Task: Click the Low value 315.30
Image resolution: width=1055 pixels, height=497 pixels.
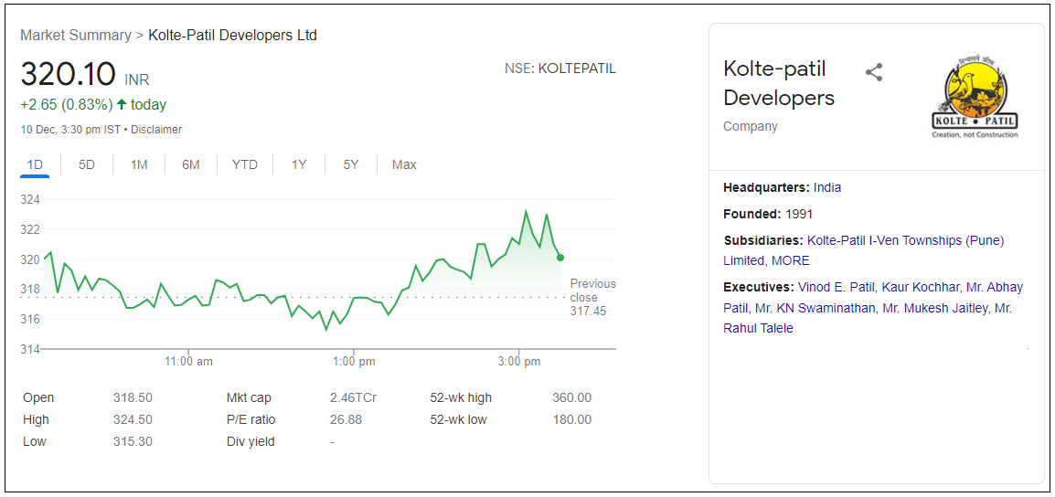Action: tap(133, 442)
